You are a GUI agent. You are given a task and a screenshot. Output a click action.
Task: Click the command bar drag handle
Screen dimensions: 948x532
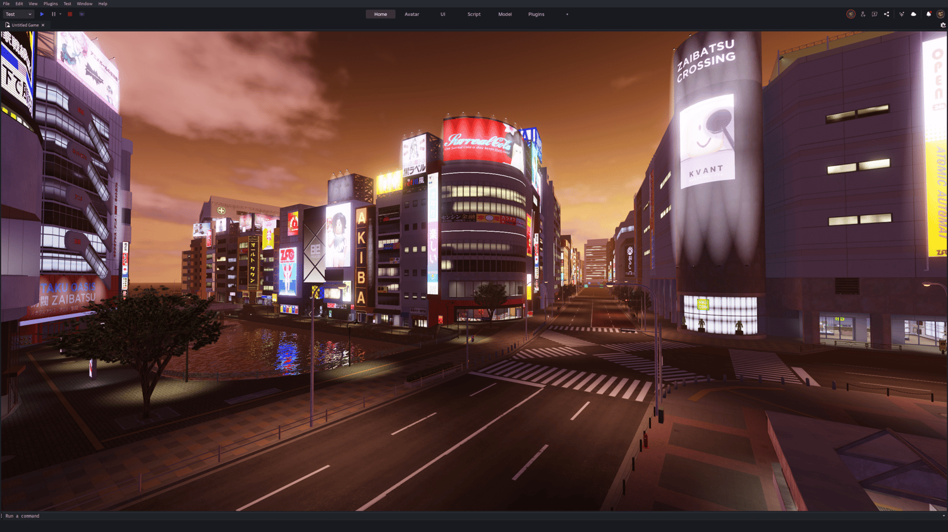click(x=2, y=516)
